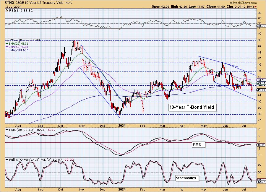The image size is (266, 192).
Task: Click the PMO annotation box
Action: coord(199,144)
